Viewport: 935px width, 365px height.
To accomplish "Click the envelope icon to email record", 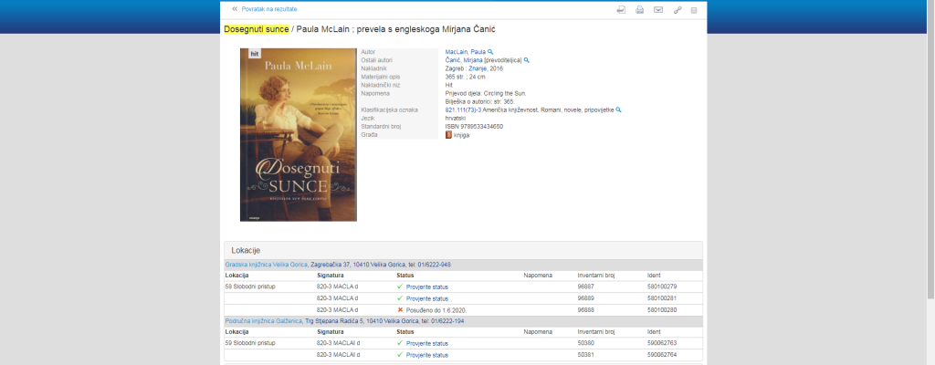I will pyautogui.click(x=657, y=9).
